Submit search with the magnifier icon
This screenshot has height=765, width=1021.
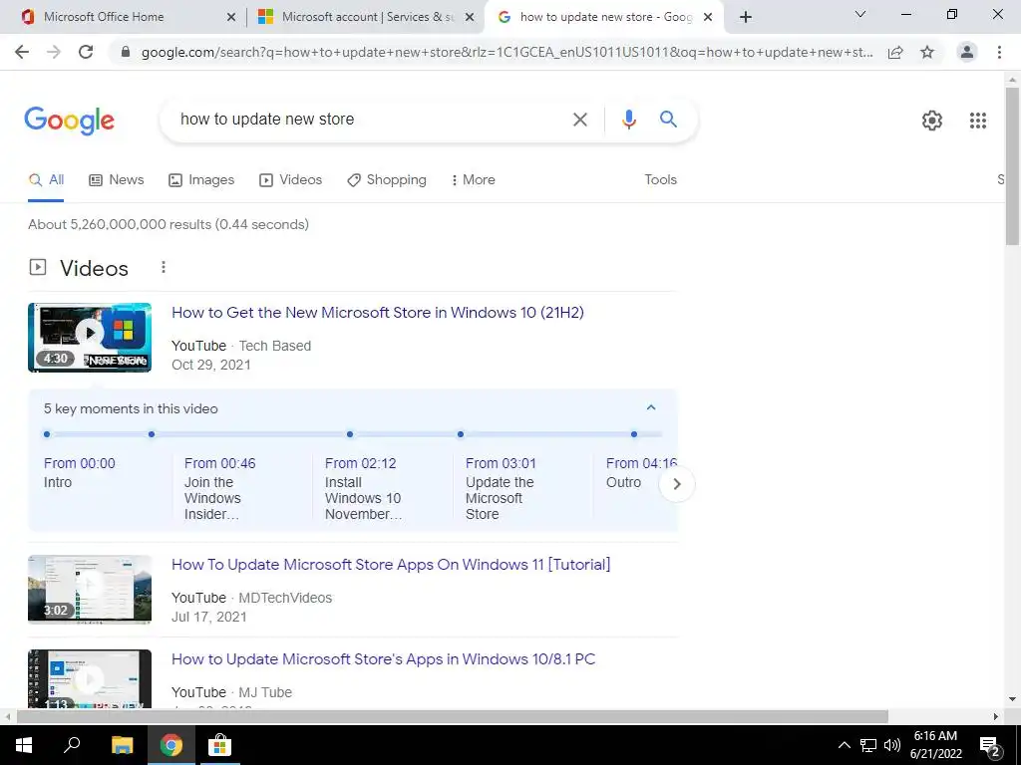tap(668, 120)
